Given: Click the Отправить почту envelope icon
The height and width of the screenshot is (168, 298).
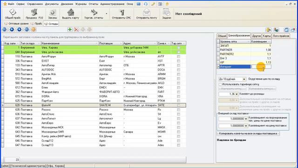Looking at the screenshot, I should point(147,14).
